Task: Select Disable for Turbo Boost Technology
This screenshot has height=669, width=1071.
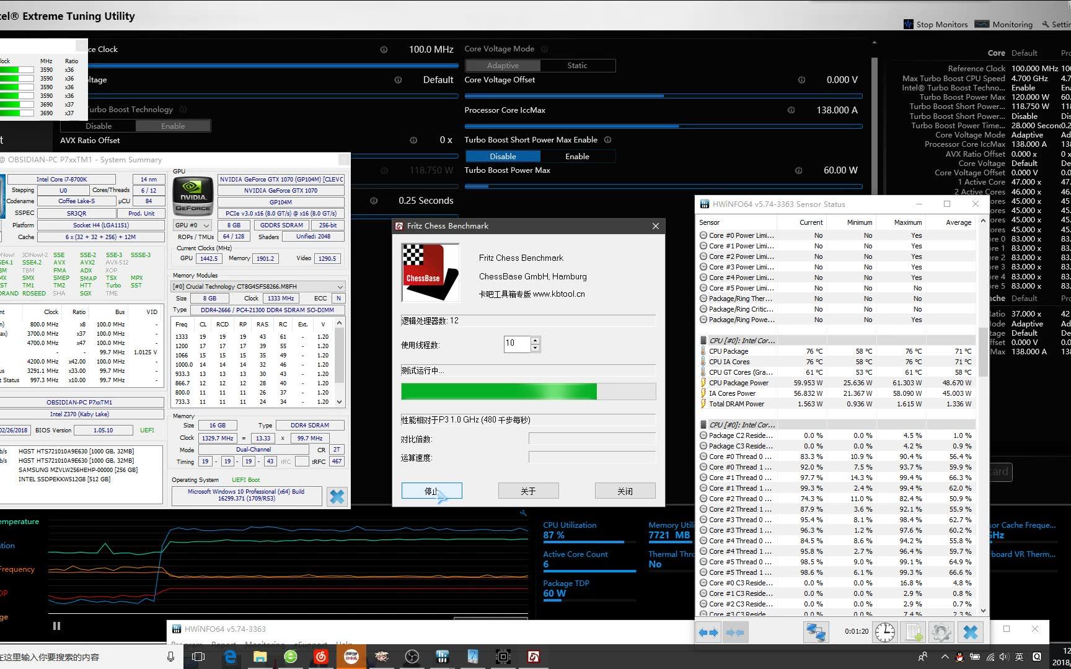Action: click(99, 126)
